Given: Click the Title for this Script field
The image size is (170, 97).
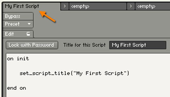Looking at the screenshot, I should pos(138,45).
